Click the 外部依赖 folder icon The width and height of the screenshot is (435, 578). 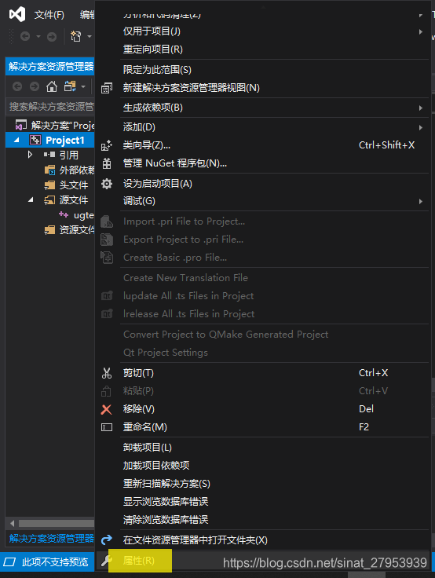click(49, 170)
